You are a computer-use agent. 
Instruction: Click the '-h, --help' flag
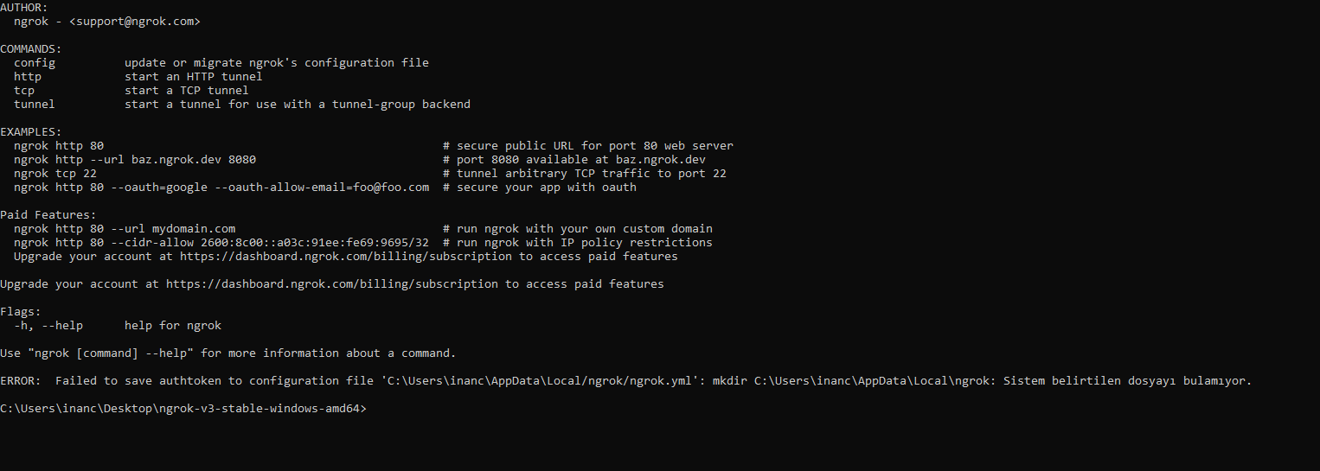pyautogui.click(x=48, y=326)
